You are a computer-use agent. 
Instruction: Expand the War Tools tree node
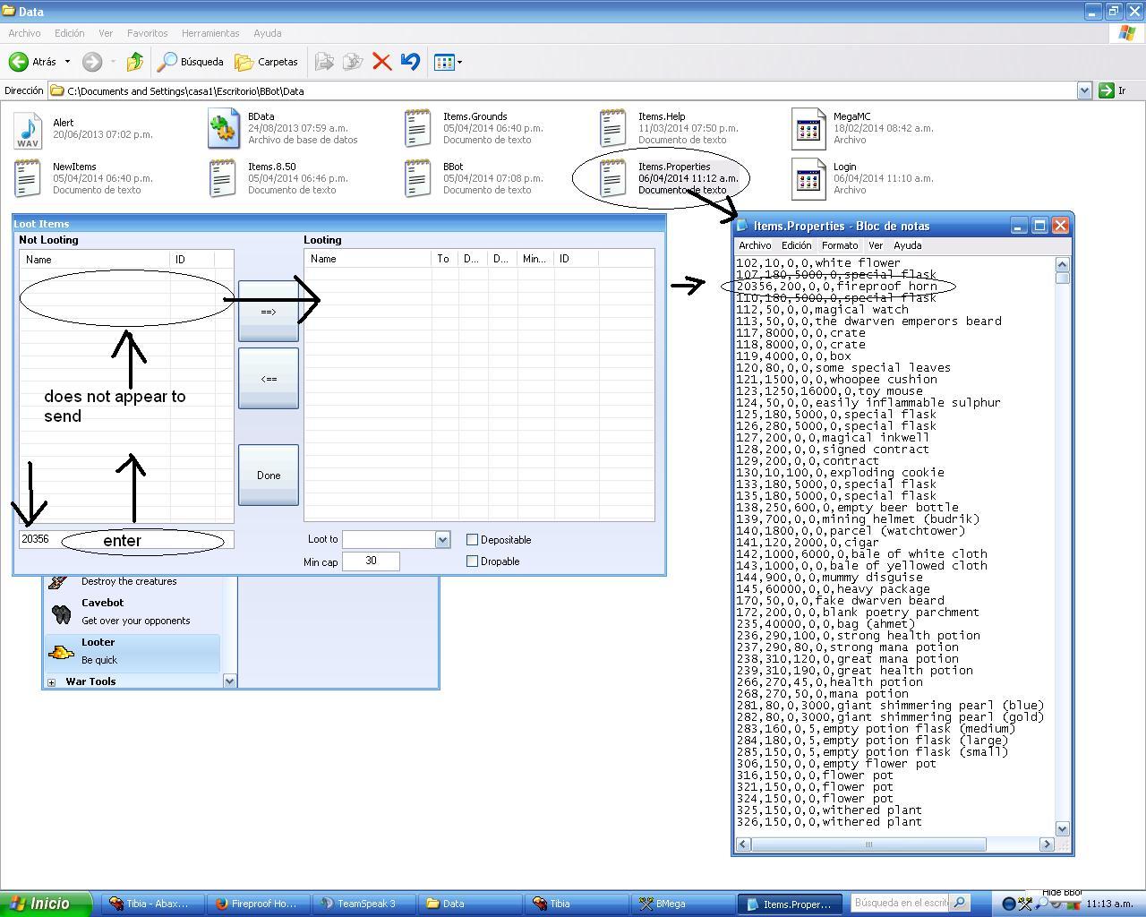coord(52,682)
